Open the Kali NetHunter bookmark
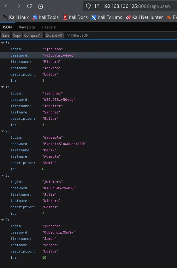Viewport: 177px width, 268px height. (144, 17)
